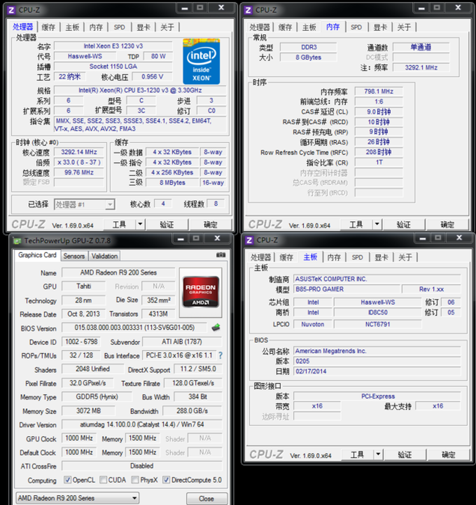Switch to 处理器 tab in mainboard window
The height and width of the screenshot is (505, 476).
pos(261,257)
